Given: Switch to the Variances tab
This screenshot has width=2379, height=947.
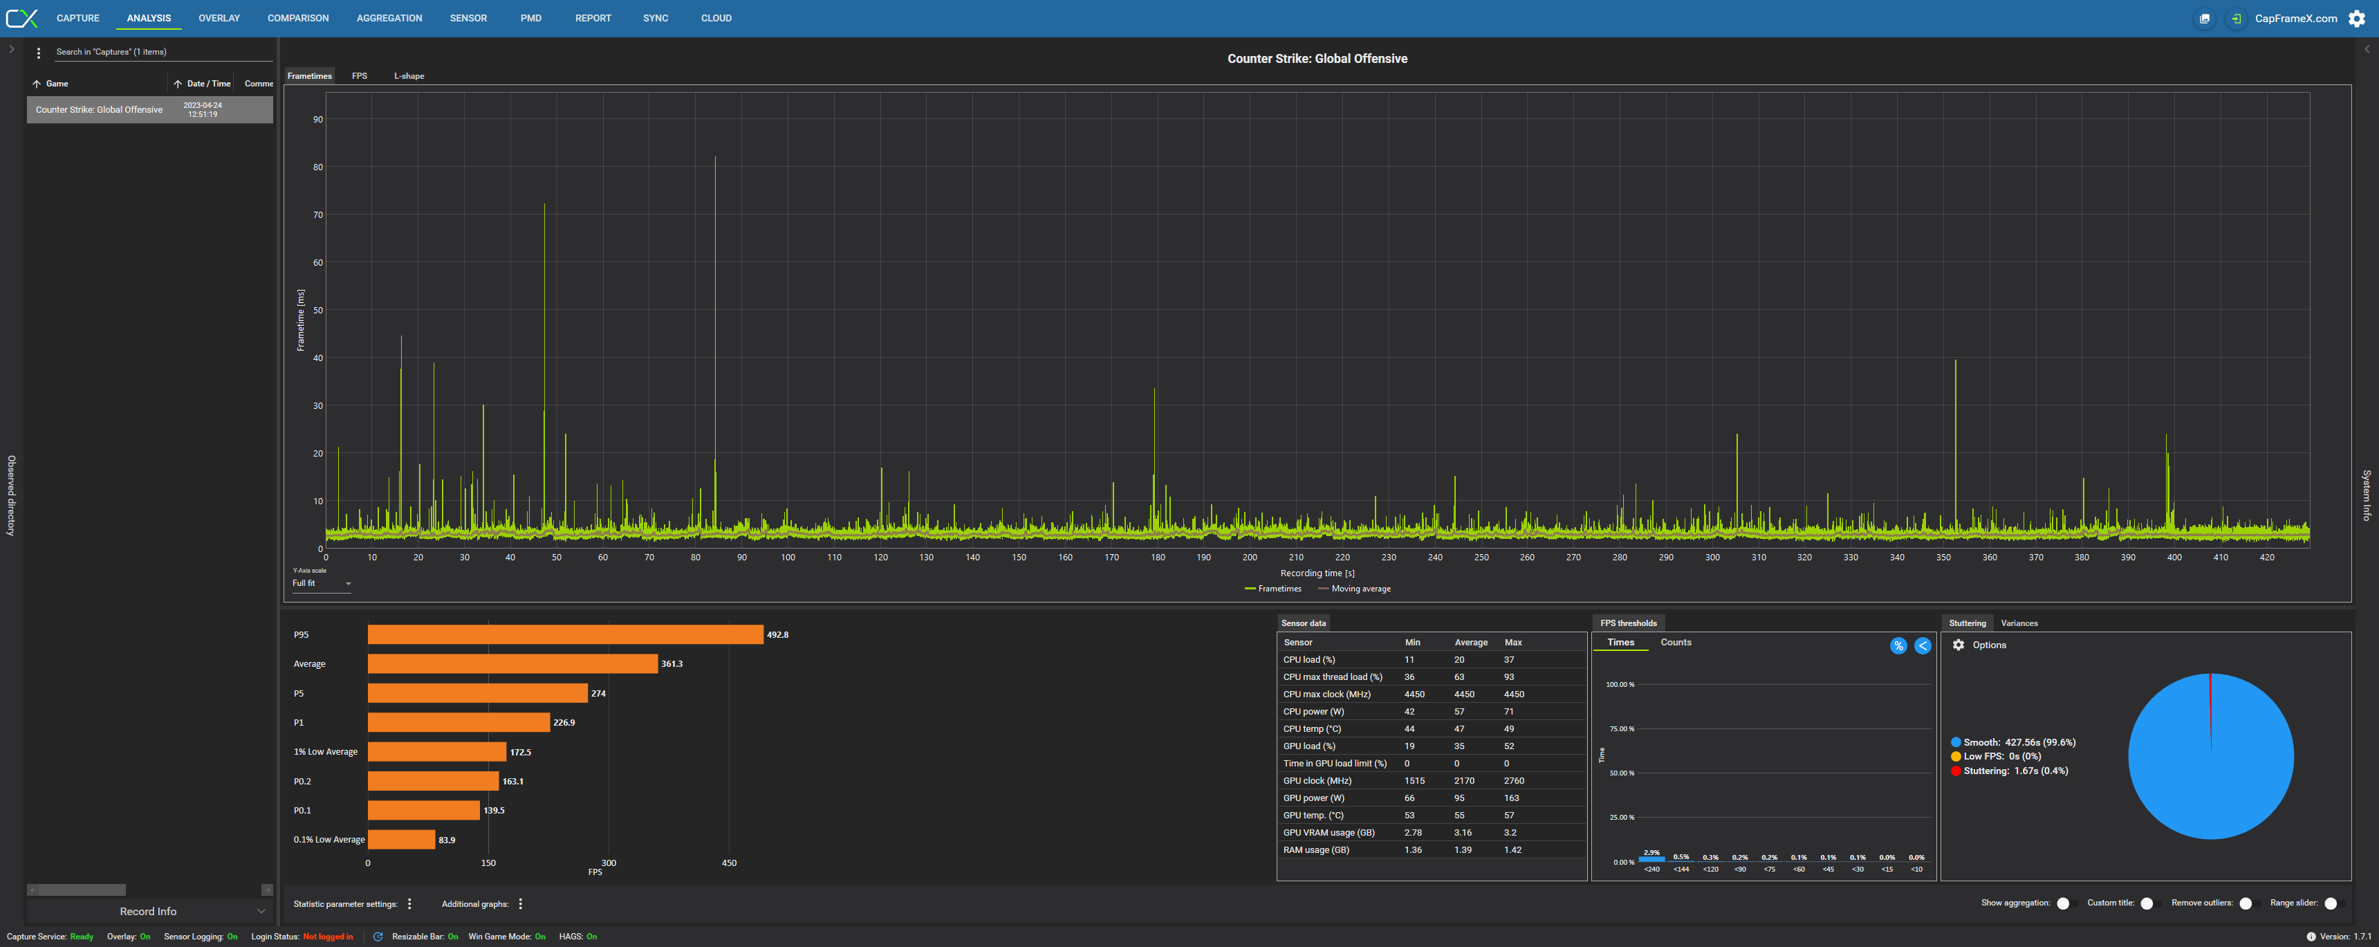Looking at the screenshot, I should tap(2019, 624).
